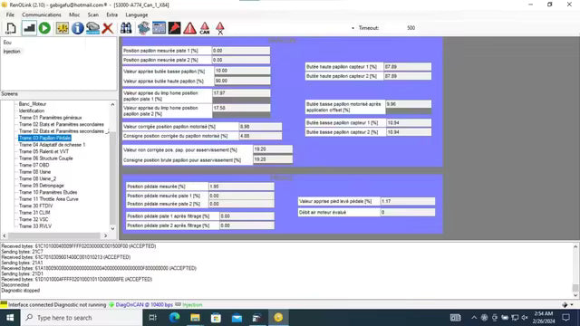Click the Position papillon mesurée piste 1 value
This screenshot has width=580, height=326.
[x=241, y=51]
